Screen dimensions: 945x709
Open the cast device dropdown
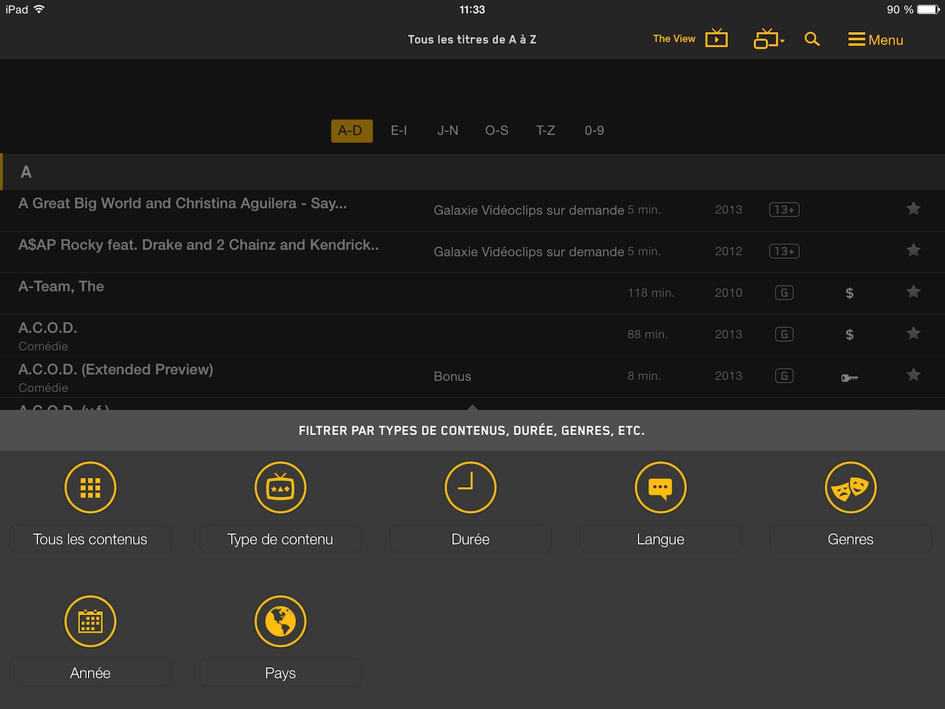(768, 39)
